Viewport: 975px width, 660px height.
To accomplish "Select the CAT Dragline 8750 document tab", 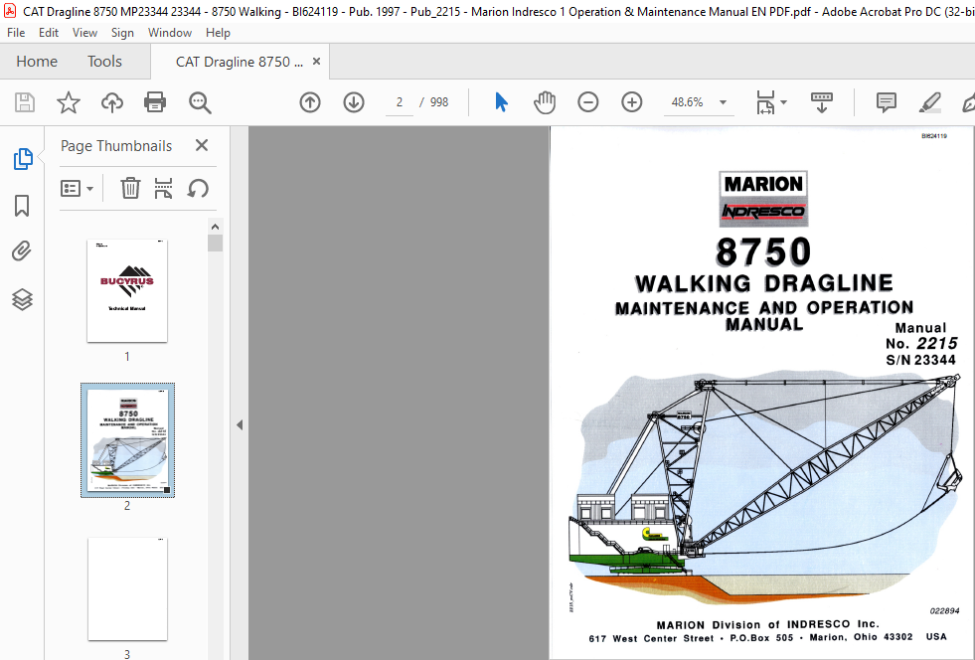I will click(x=240, y=62).
